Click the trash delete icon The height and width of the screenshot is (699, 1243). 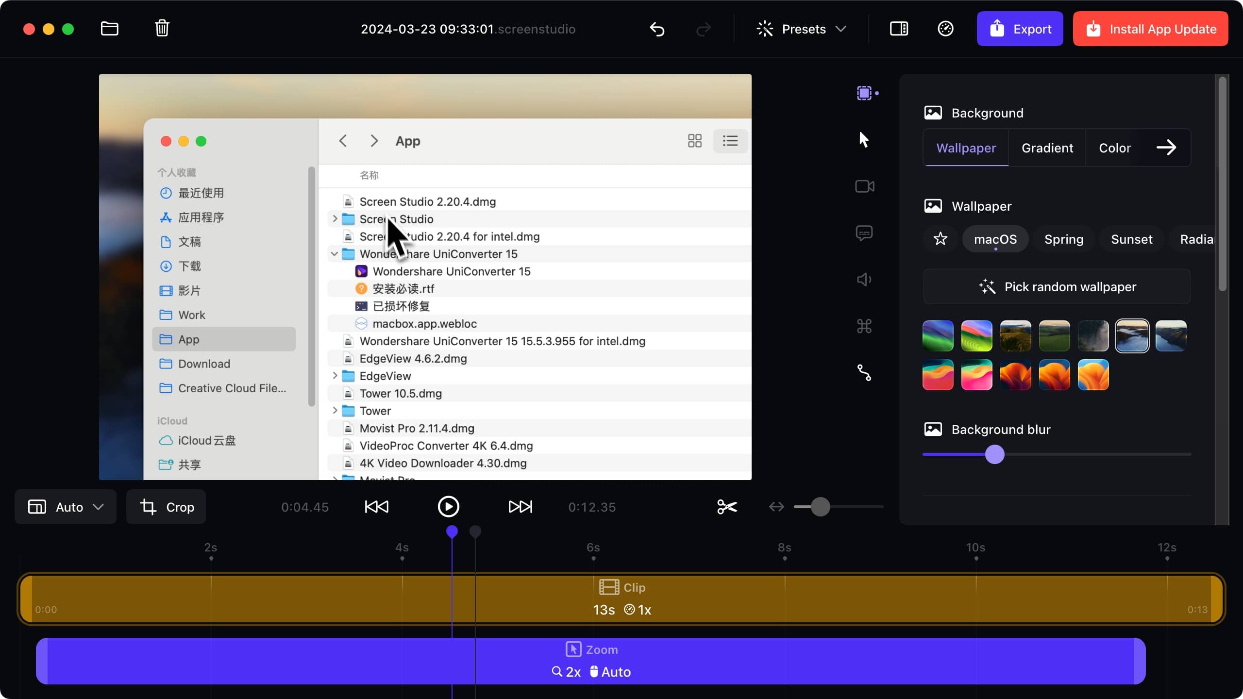point(162,28)
